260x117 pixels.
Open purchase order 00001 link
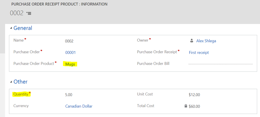tap(71, 53)
